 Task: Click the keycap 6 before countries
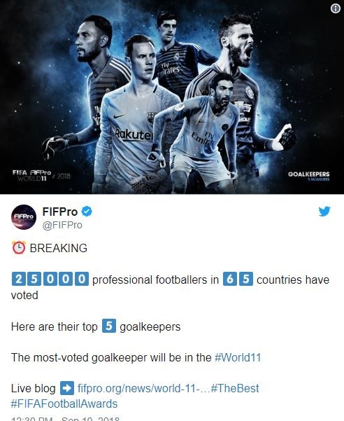point(230,279)
